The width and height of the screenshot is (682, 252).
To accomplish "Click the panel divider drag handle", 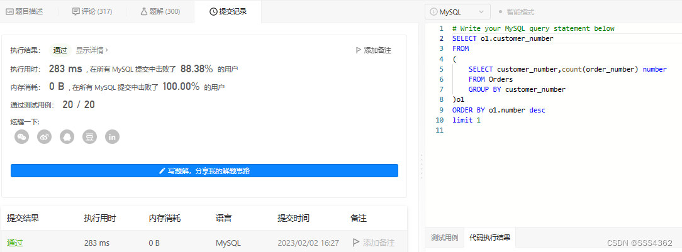I will (422, 166).
